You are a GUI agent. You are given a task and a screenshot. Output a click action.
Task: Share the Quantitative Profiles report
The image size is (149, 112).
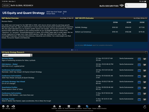coord(144,88)
